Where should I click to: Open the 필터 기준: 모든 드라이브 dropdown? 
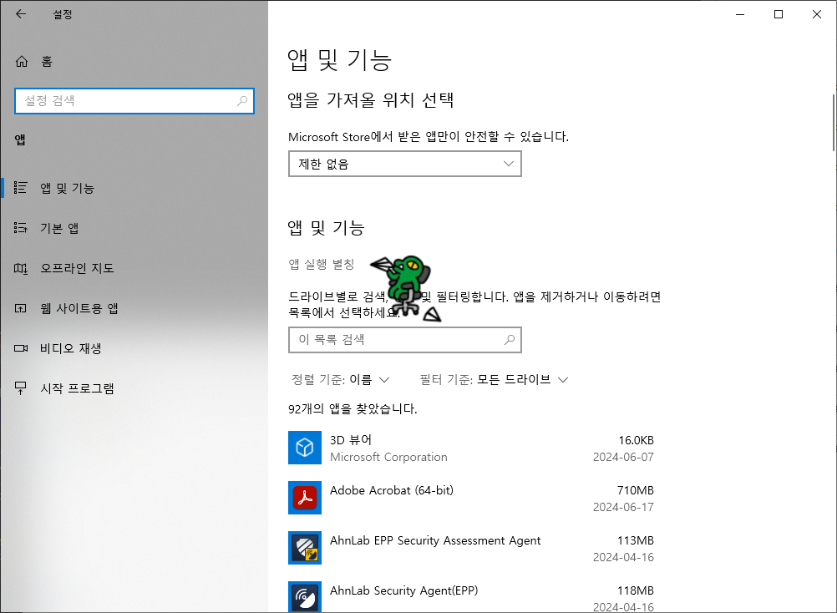(494, 380)
